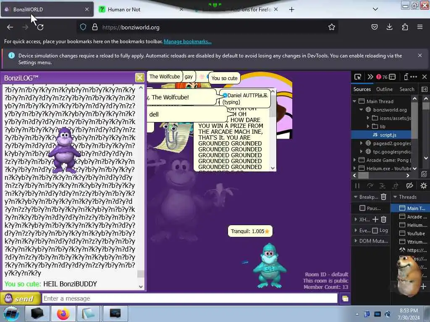Show more DevTools tabs chevron
The image size is (430, 322).
[370, 77]
